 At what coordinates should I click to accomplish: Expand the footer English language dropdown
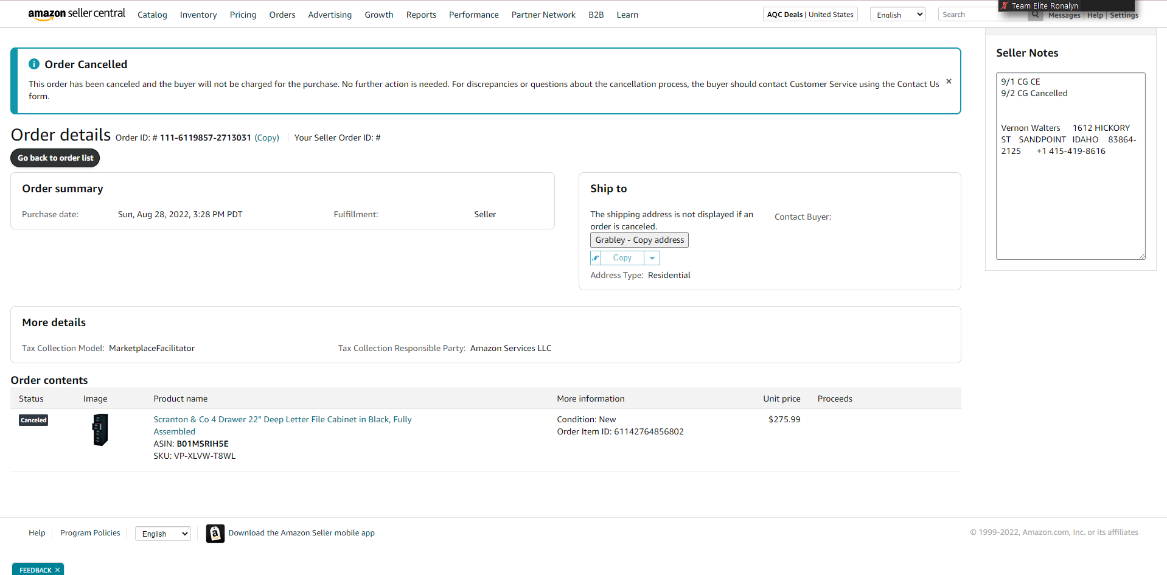pyautogui.click(x=163, y=534)
